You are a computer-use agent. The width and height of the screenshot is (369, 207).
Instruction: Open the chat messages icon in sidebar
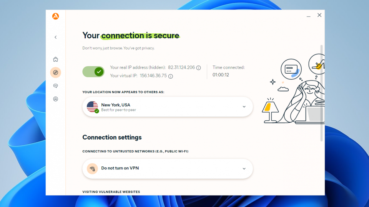[x=55, y=86]
